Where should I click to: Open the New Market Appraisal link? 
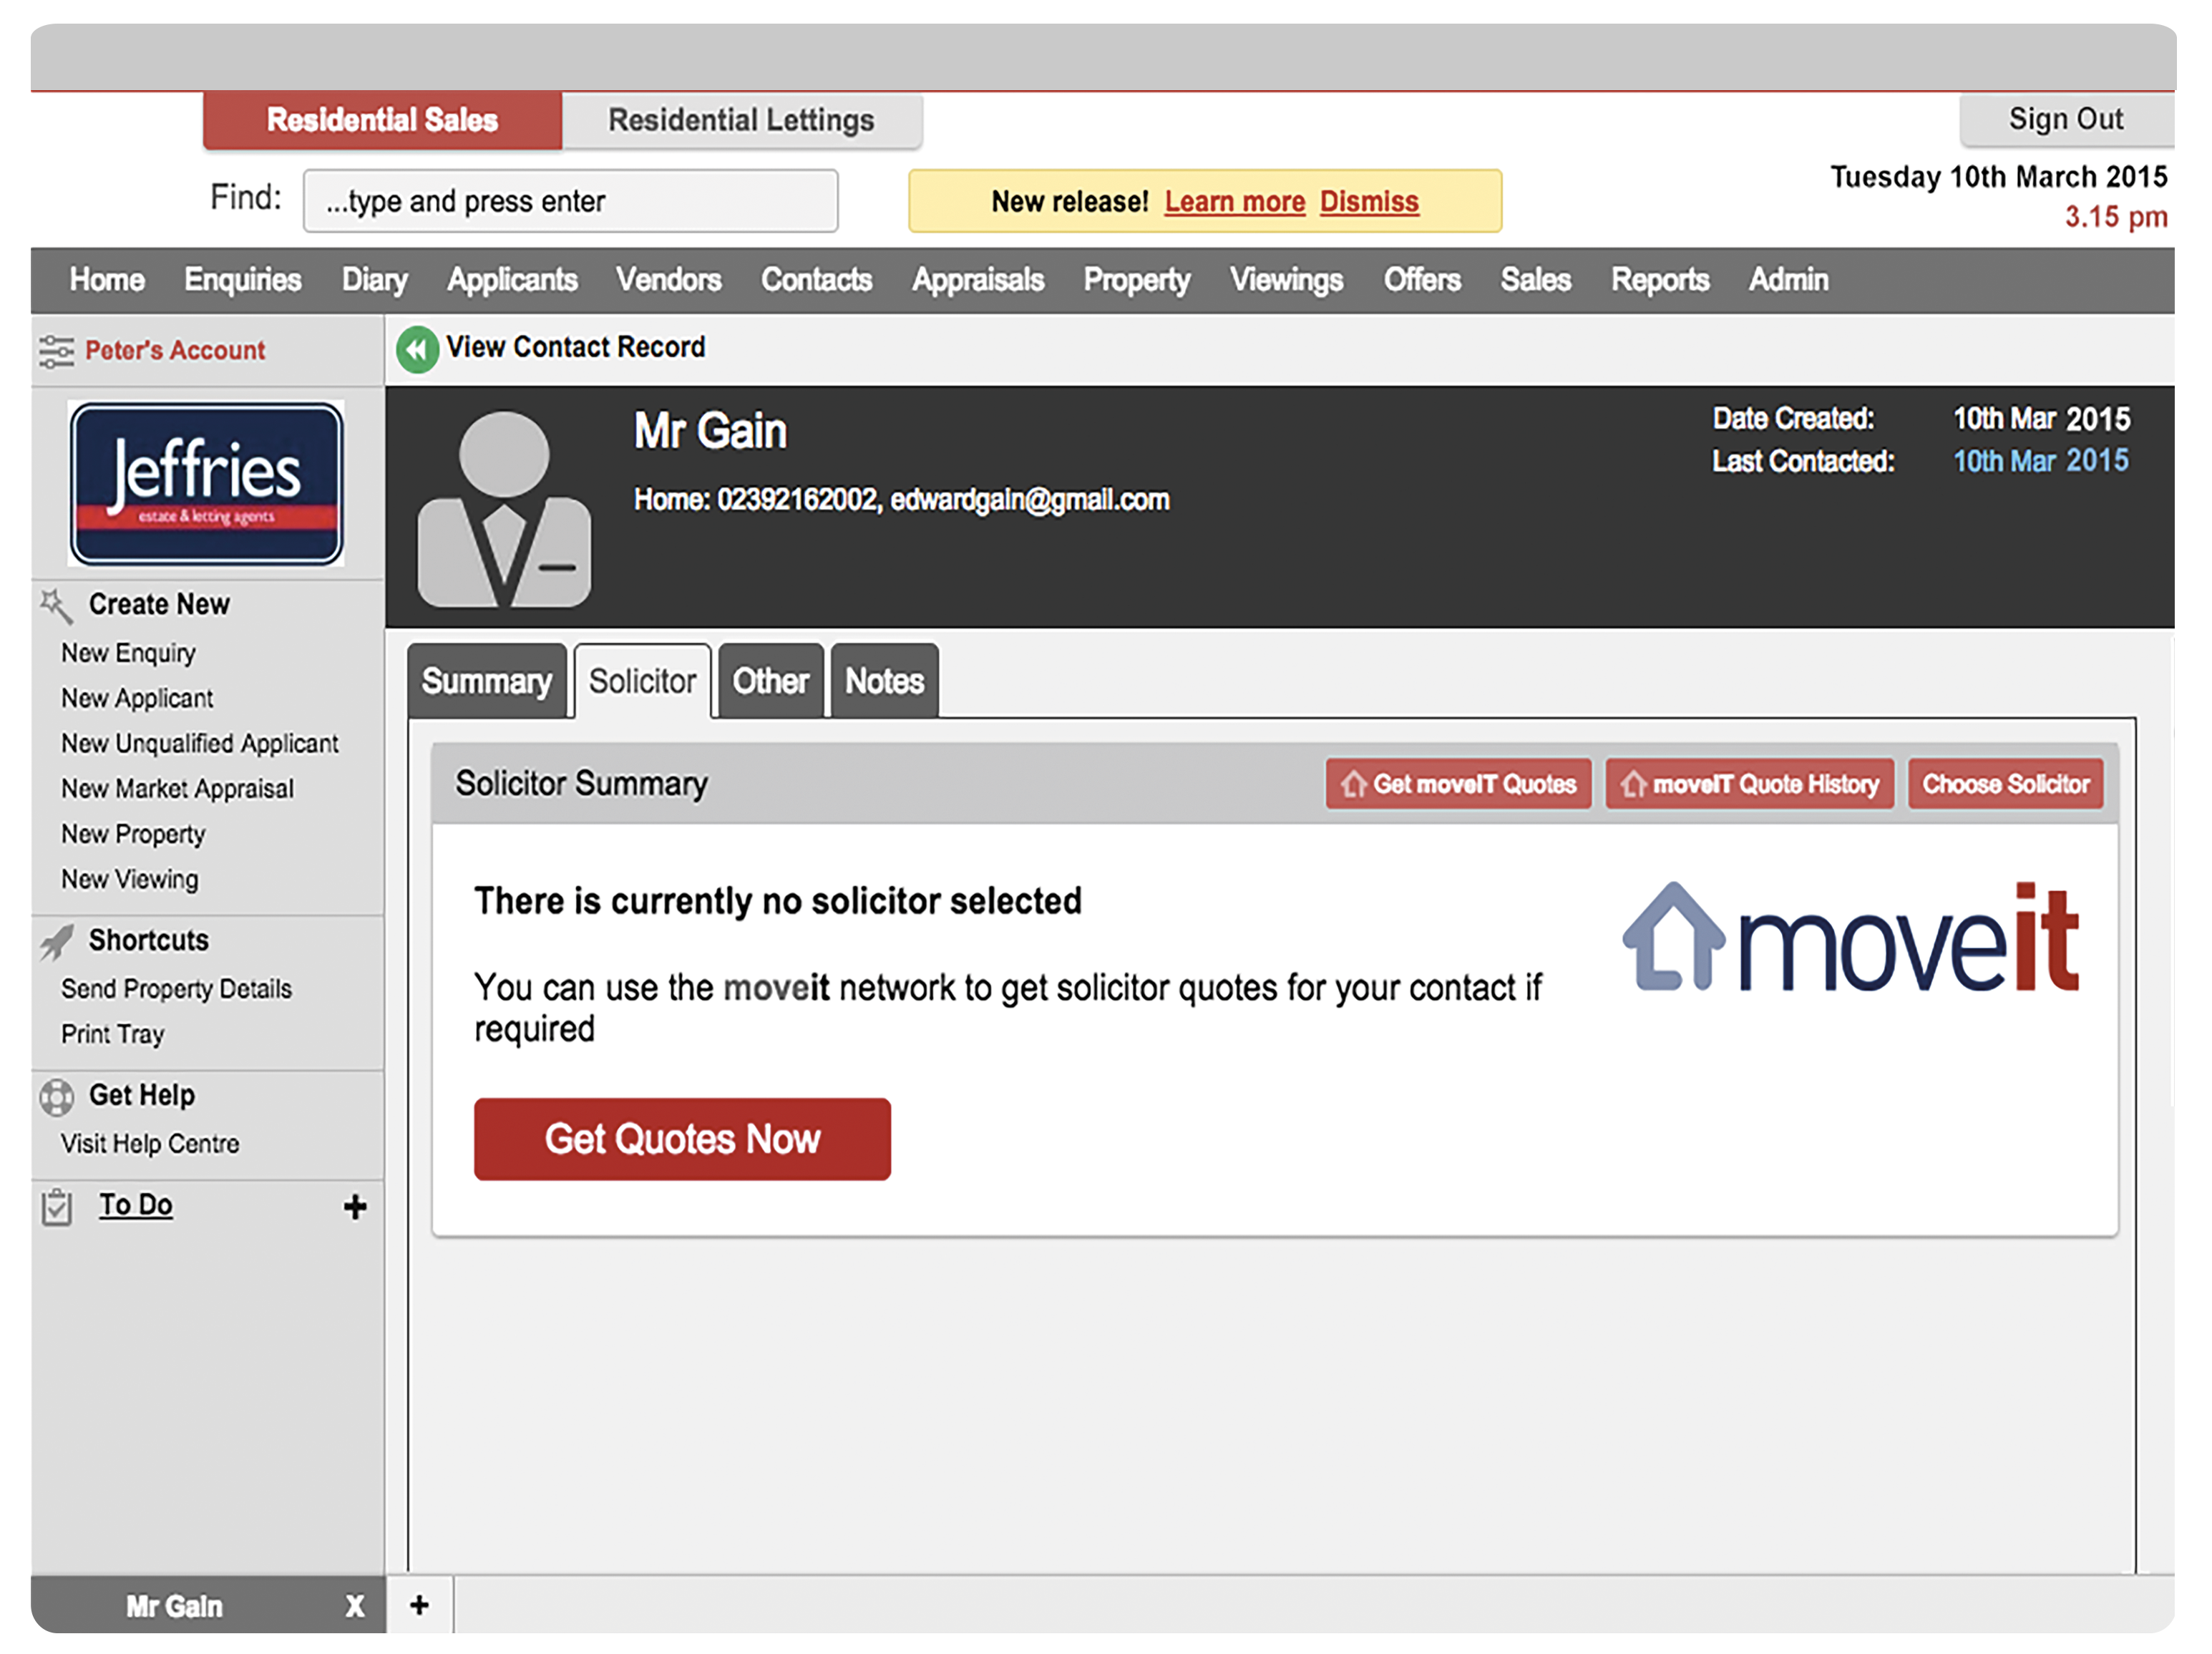coord(177,789)
